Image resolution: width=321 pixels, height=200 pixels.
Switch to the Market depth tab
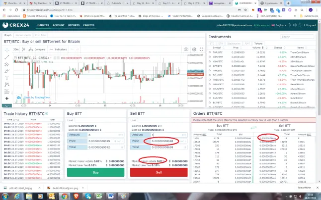pyautogui.click(x=23, y=35)
